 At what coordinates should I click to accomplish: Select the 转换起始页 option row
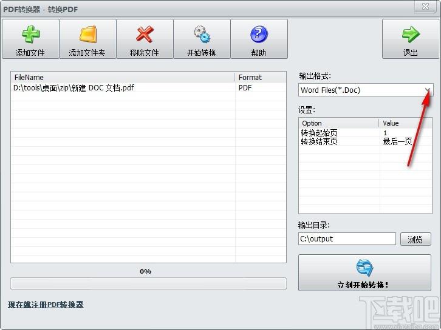(365, 133)
